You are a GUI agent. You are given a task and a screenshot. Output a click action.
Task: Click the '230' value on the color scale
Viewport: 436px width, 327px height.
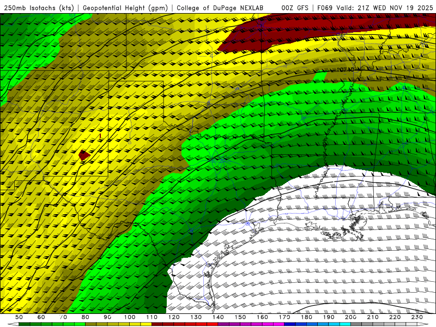pos(417,317)
